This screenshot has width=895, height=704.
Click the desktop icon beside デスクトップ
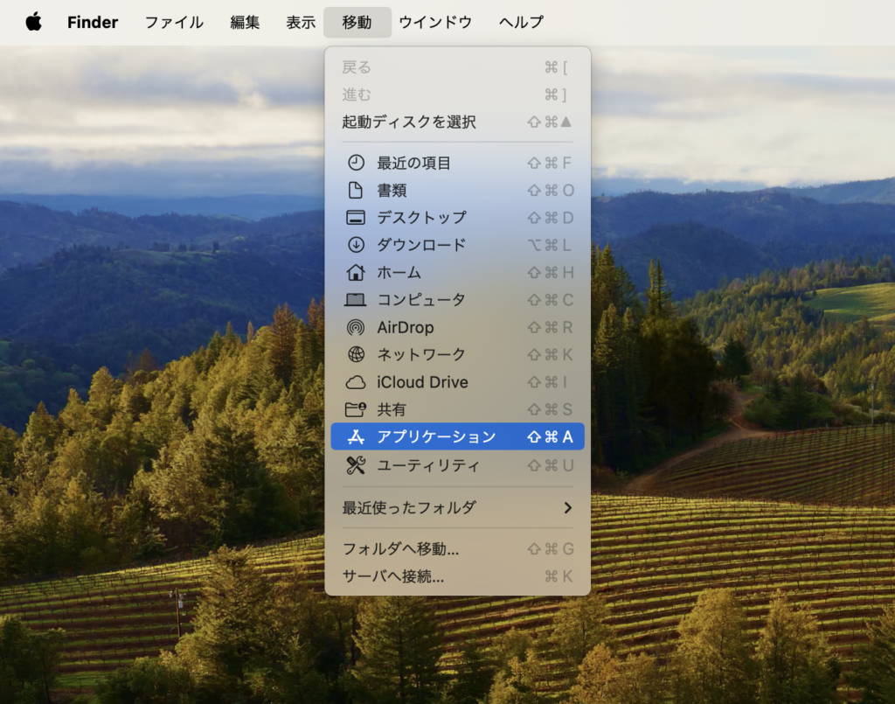point(356,218)
